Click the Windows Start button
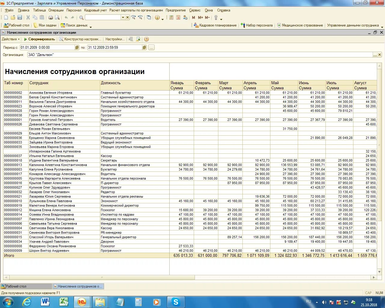 [x=8, y=302]
